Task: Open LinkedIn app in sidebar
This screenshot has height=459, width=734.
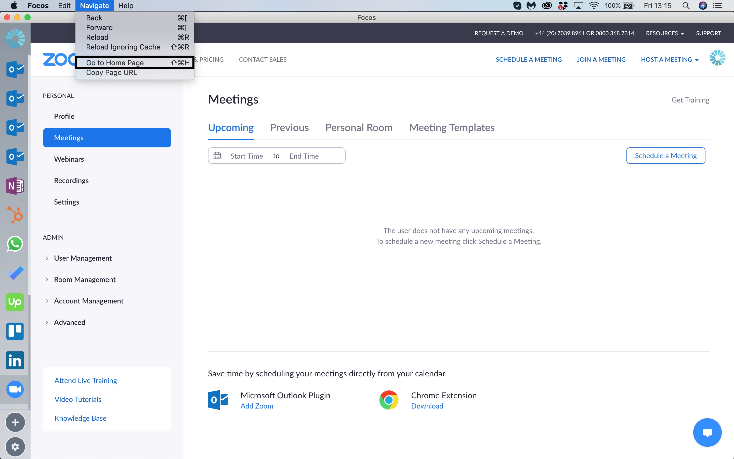Action: 15,360
